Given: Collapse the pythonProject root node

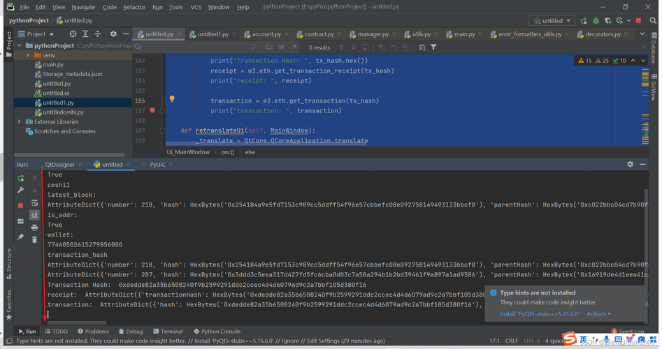Looking at the screenshot, I should tap(20, 45).
